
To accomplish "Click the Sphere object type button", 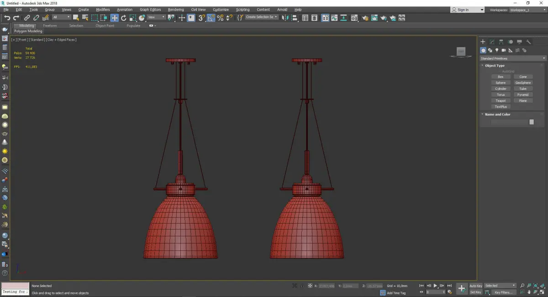I will (x=501, y=83).
